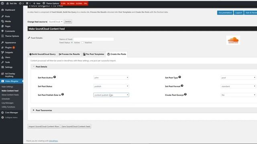Open Theme Options in sidebar
The height and width of the screenshot is (144, 257).
coord(12,36)
